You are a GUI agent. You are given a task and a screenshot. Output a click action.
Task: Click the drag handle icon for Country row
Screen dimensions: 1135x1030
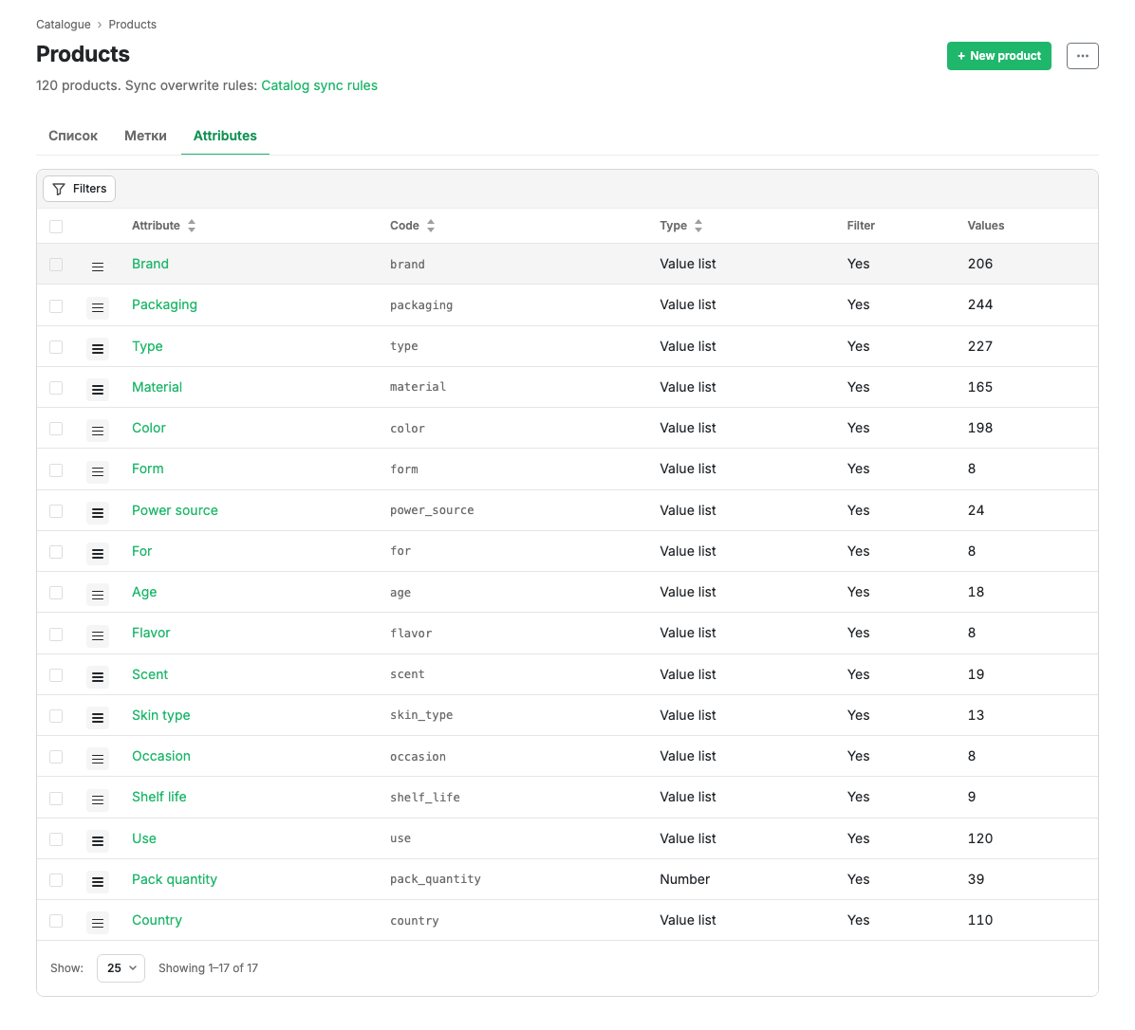click(x=98, y=923)
